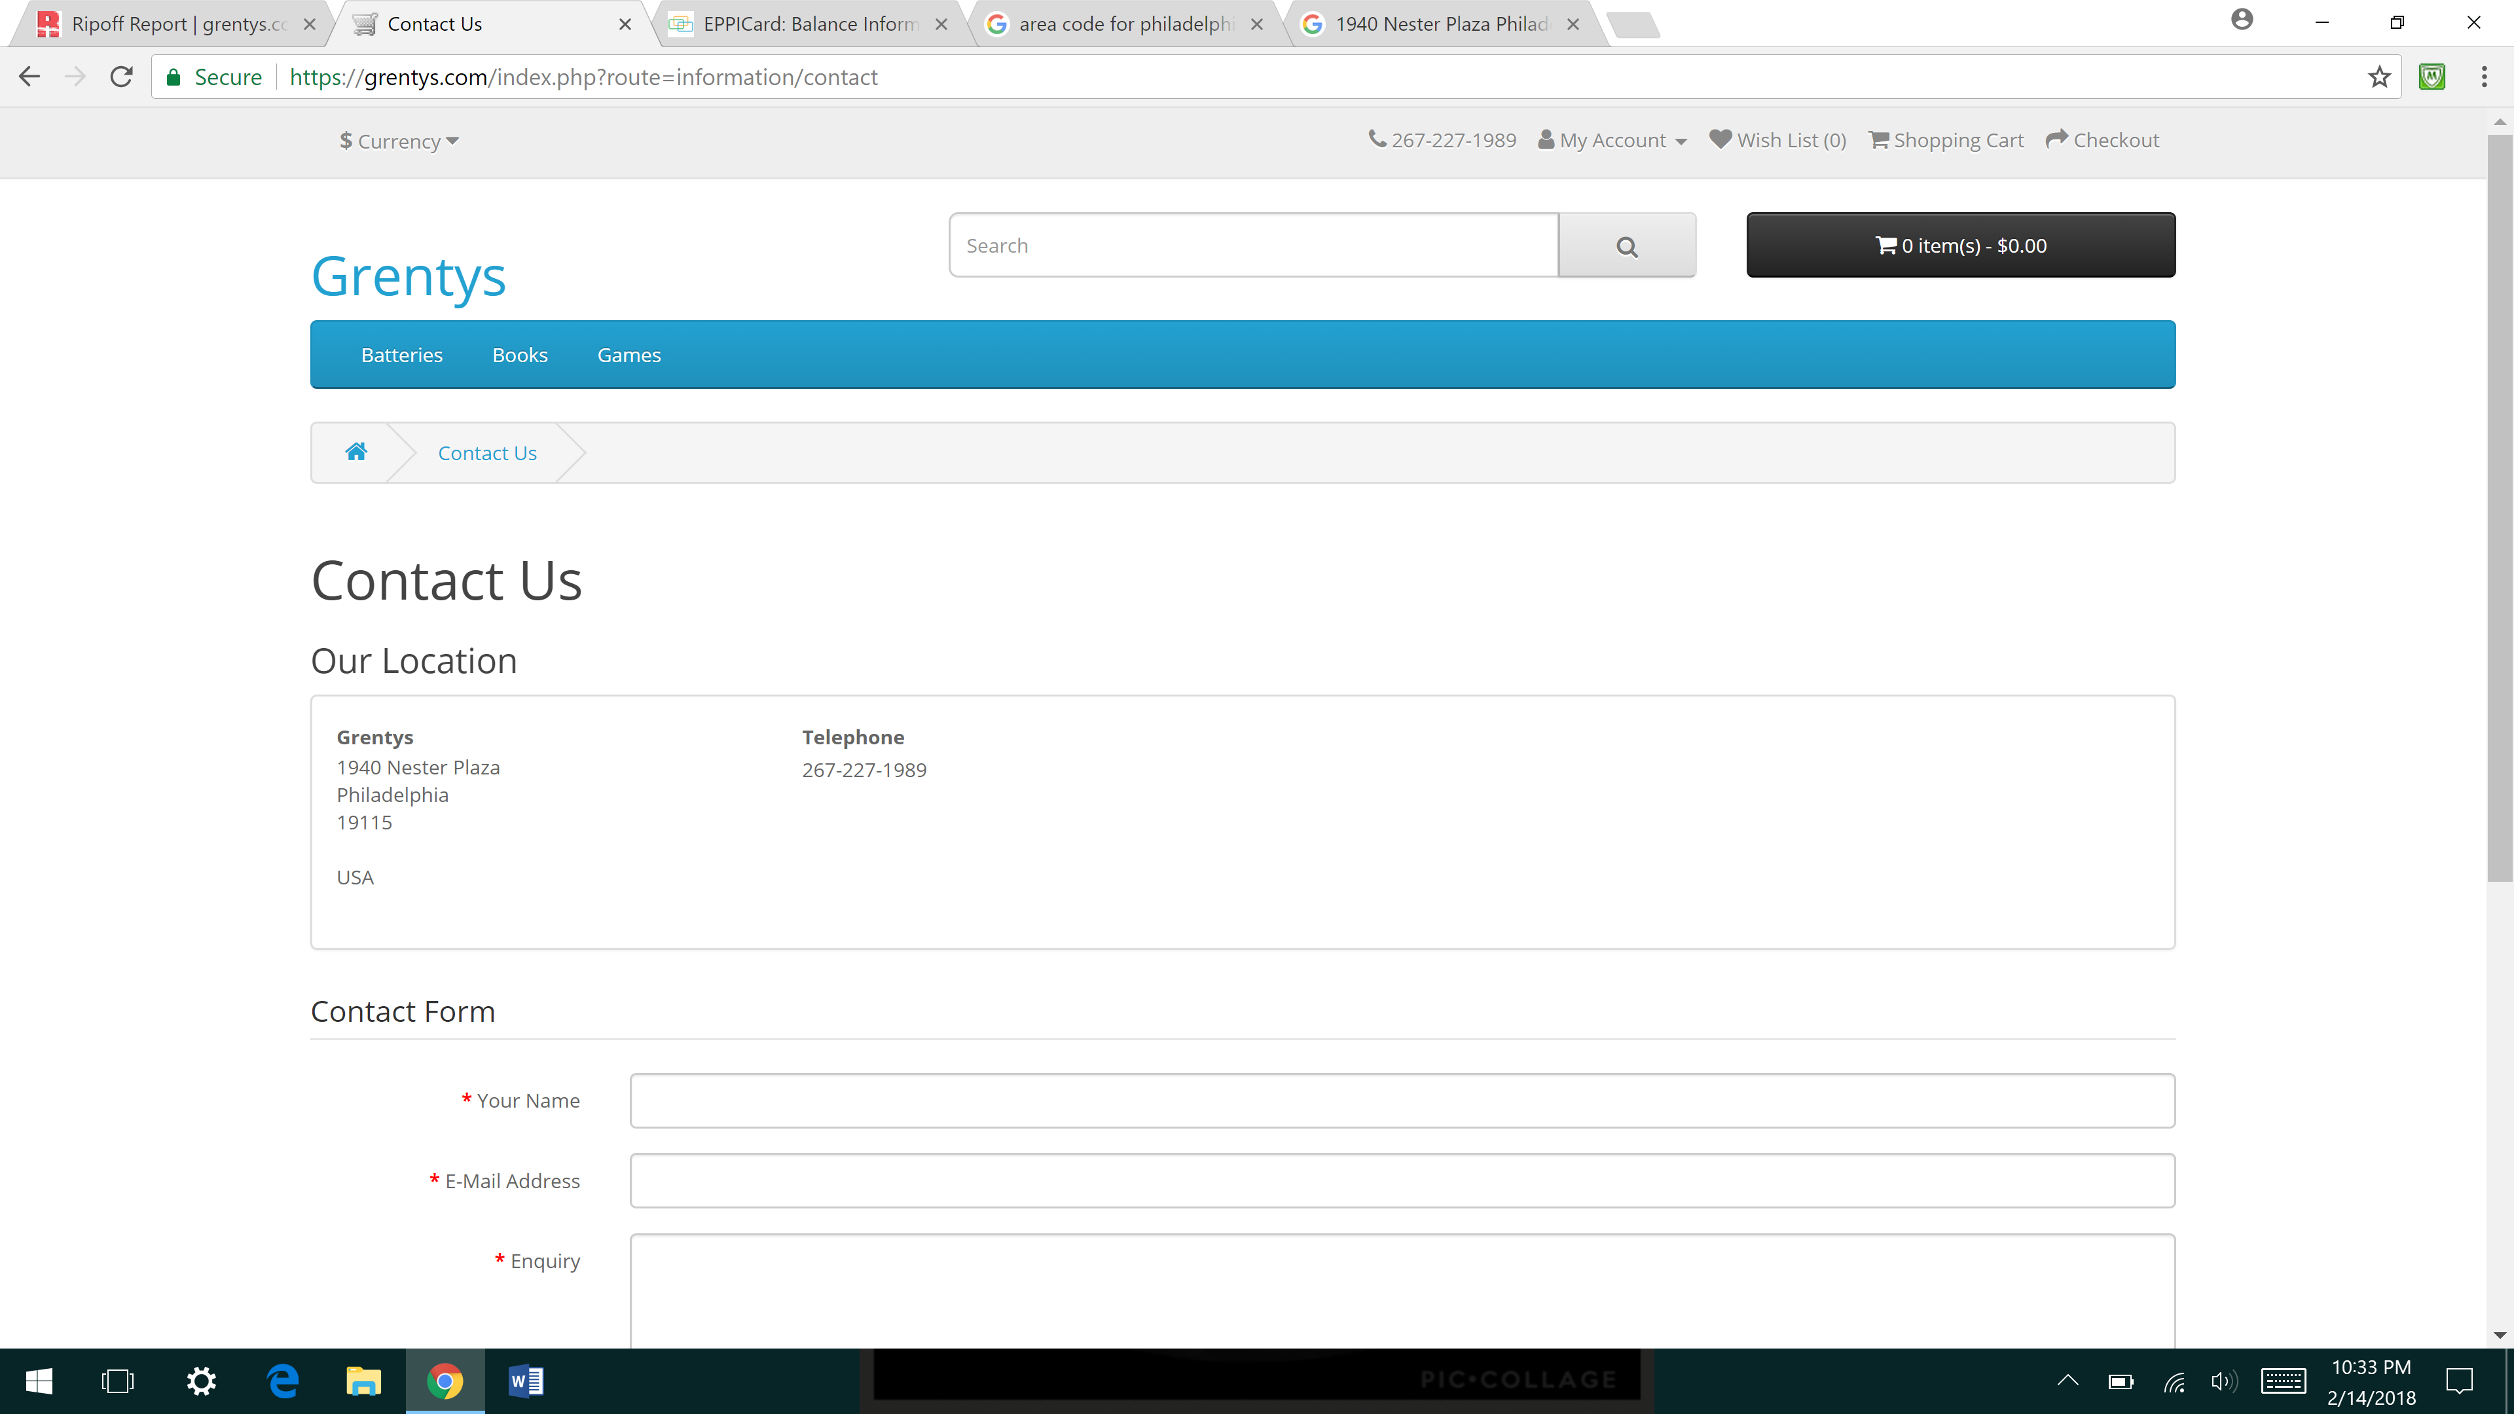
Task: Switch to the EPPICard Balance tab
Action: pos(810,24)
